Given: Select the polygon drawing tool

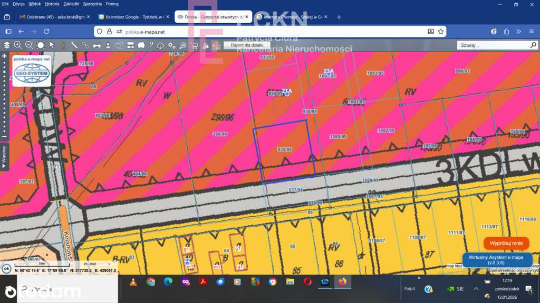Looking at the screenshot, I should click(x=141, y=45).
